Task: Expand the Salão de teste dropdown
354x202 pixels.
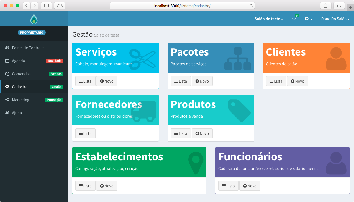Action: click(x=269, y=19)
